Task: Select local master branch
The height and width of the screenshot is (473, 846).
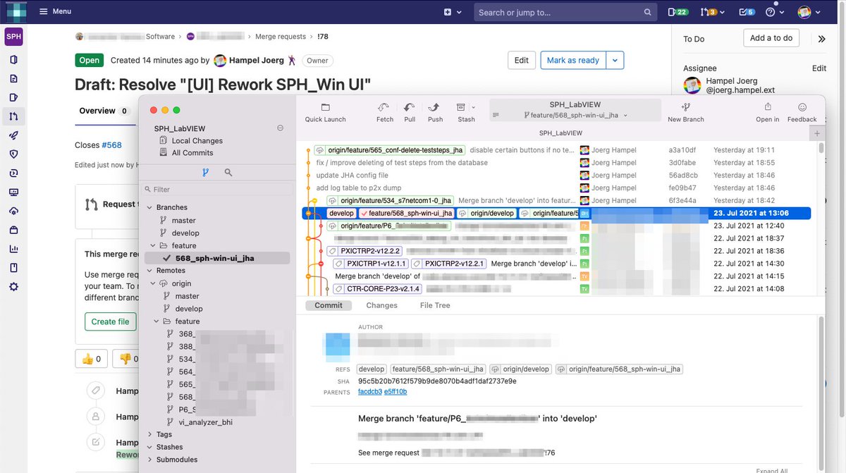Action: click(184, 220)
